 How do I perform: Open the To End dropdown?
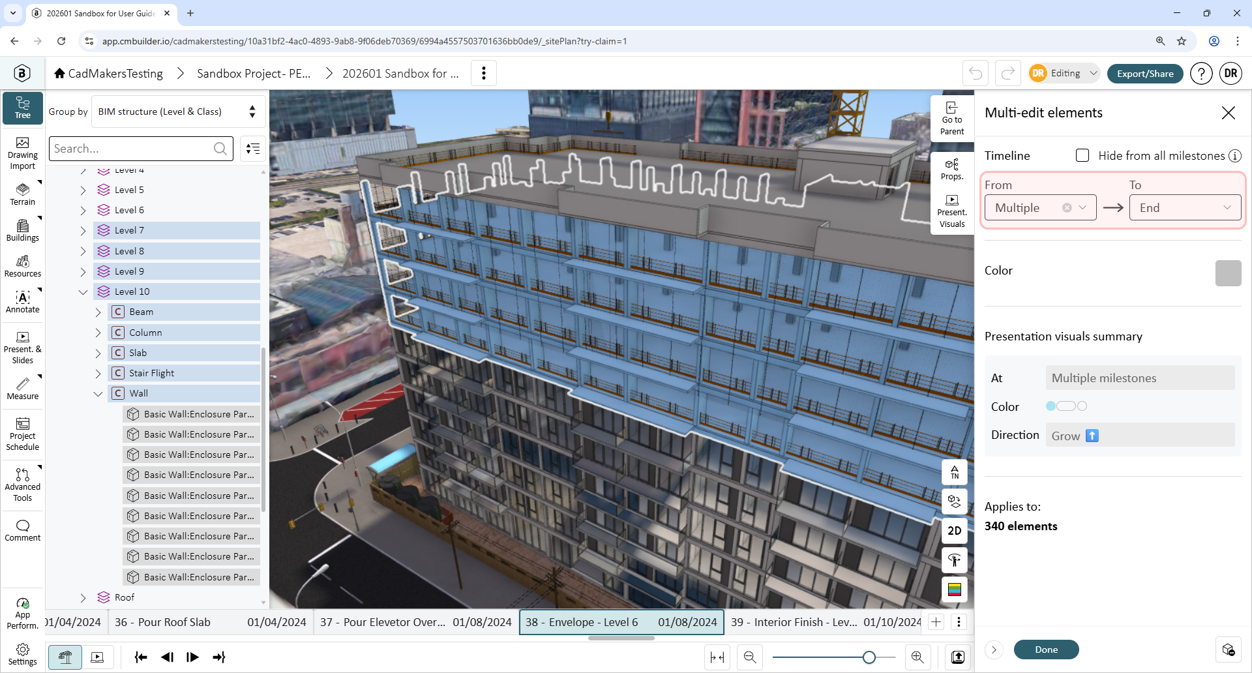(1185, 208)
